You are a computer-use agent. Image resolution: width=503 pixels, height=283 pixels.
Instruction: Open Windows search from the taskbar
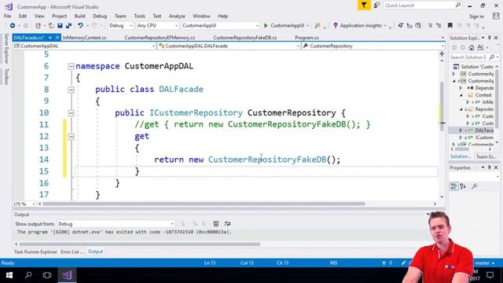coord(28,275)
